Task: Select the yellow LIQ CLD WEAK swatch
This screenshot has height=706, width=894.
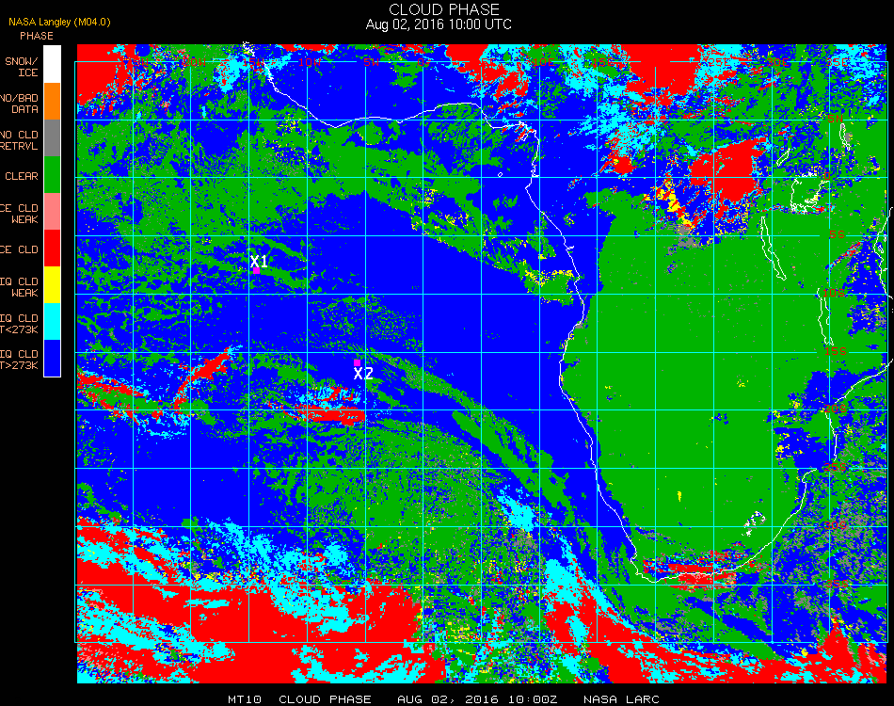Action: [x=52, y=284]
